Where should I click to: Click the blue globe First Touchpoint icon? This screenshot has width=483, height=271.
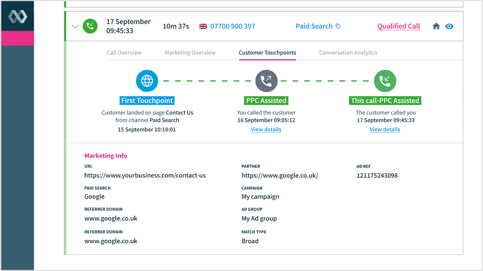pos(147,81)
